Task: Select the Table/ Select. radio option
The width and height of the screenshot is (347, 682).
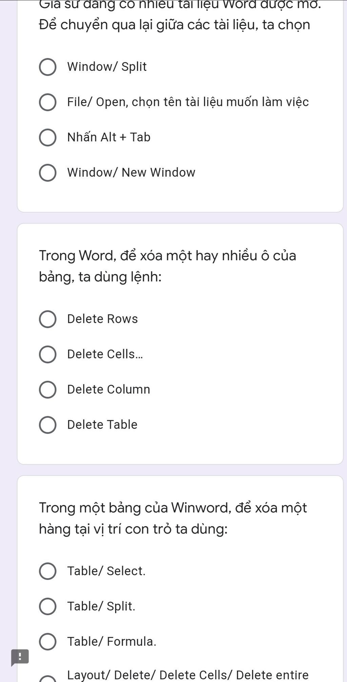Action: (x=48, y=571)
